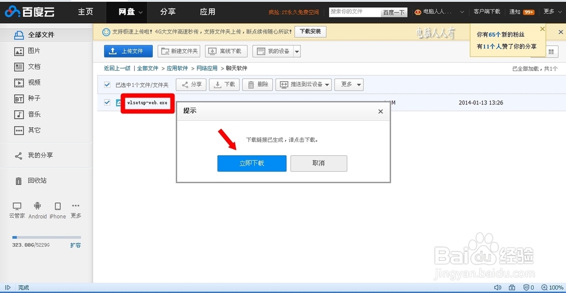The height and width of the screenshot is (293, 566).
Task: Click 我的设备 button
Action: point(273,51)
